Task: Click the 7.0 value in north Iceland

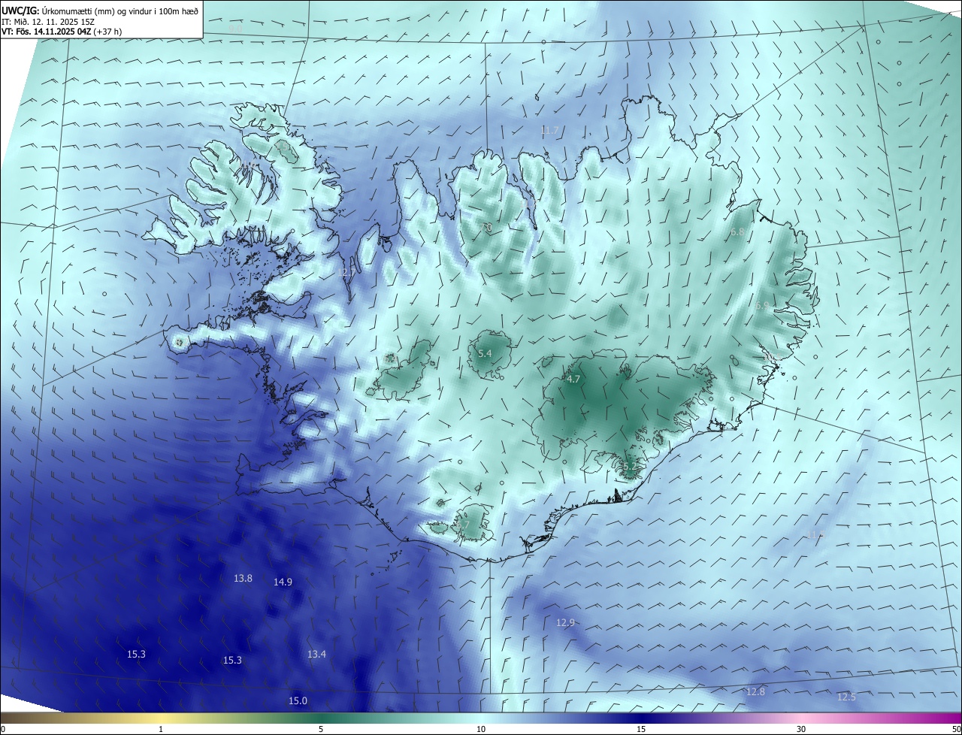Action: click(x=485, y=226)
